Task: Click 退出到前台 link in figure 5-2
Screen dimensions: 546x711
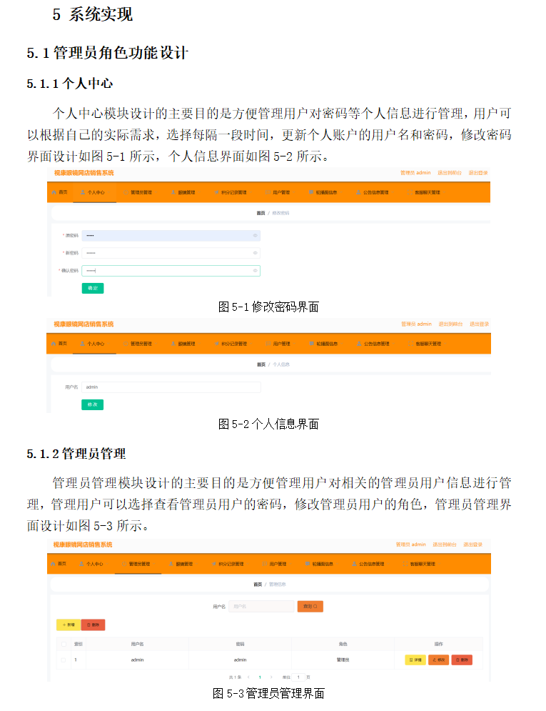Action: tap(450, 324)
